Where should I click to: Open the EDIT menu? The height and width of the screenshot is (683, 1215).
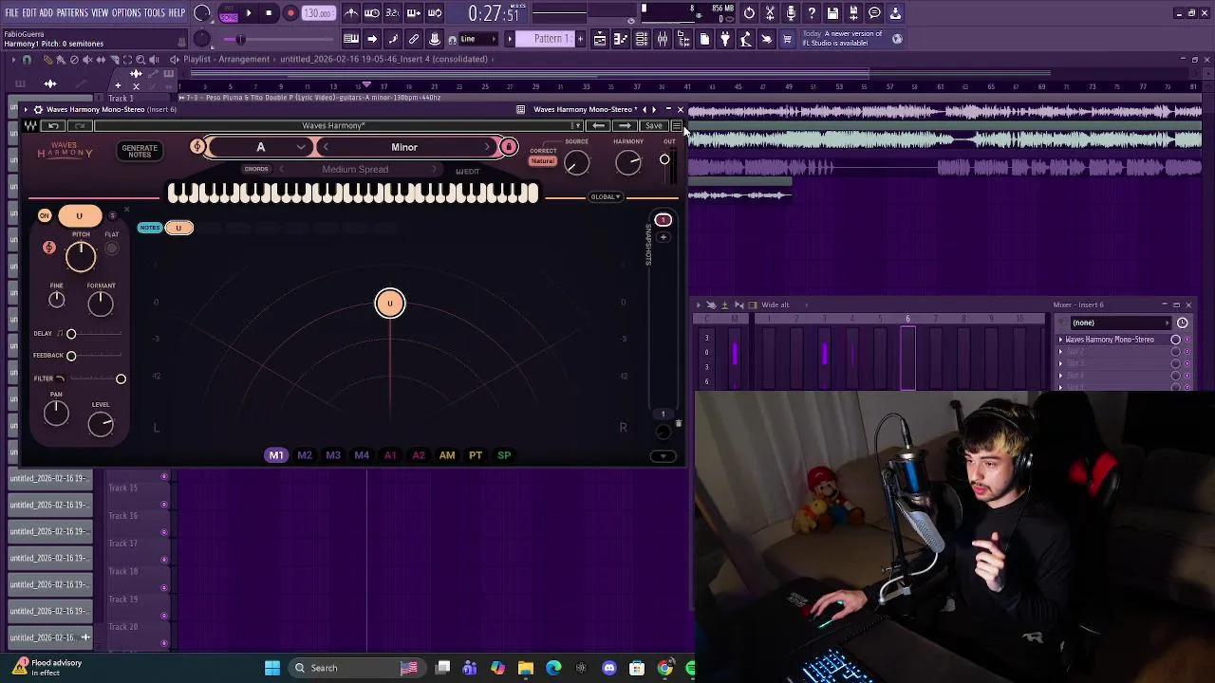[28, 13]
